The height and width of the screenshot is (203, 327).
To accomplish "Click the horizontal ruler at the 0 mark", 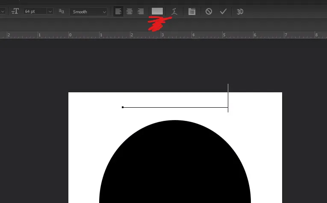I will pyautogui.click(x=70, y=35).
